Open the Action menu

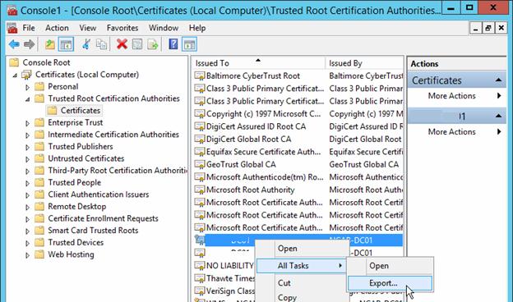pos(57,28)
